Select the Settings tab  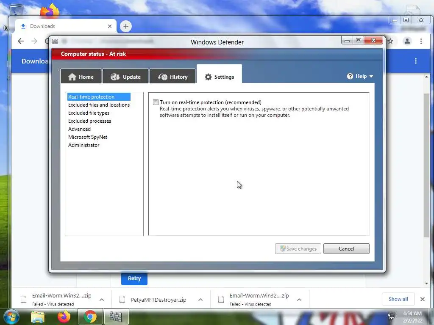point(219,74)
